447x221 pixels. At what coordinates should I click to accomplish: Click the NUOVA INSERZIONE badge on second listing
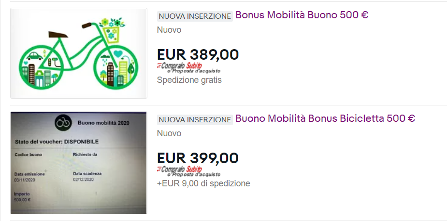click(195, 119)
